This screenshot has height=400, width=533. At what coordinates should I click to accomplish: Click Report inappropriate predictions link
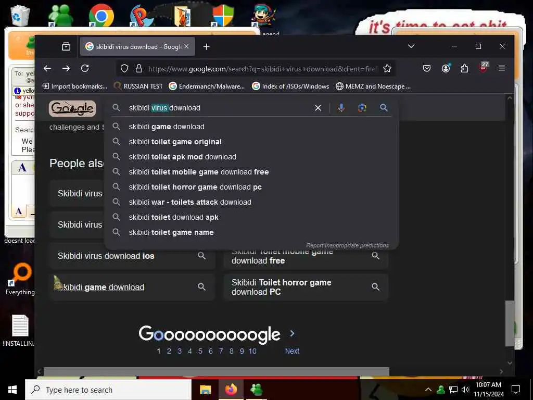(347, 245)
